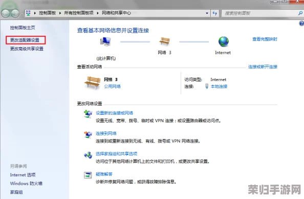Click the 疑难解答 troubleshoot icon
The image size is (304, 199).
click(88, 175)
